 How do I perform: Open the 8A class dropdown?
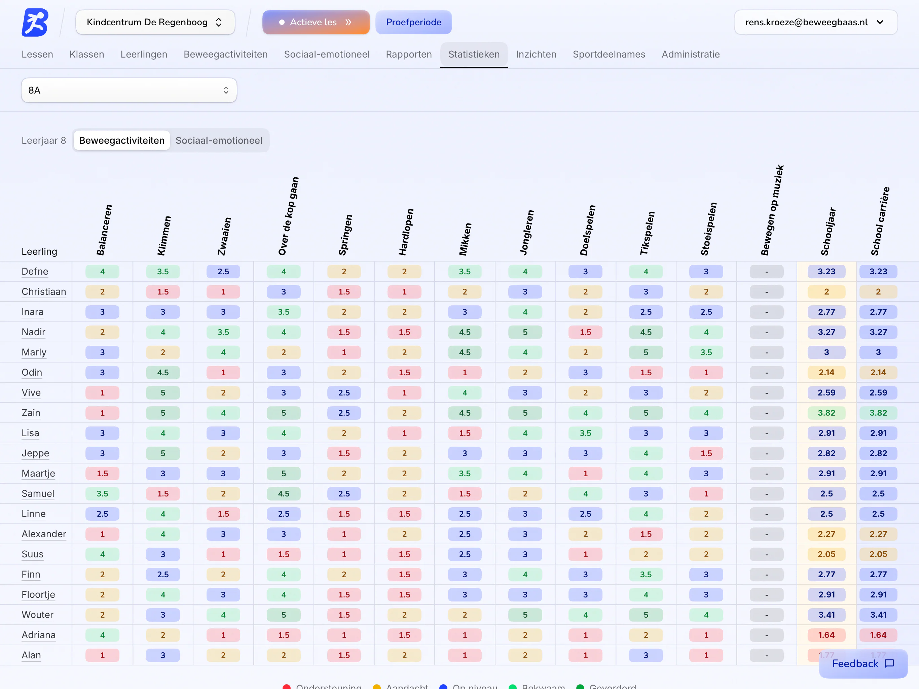click(129, 90)
